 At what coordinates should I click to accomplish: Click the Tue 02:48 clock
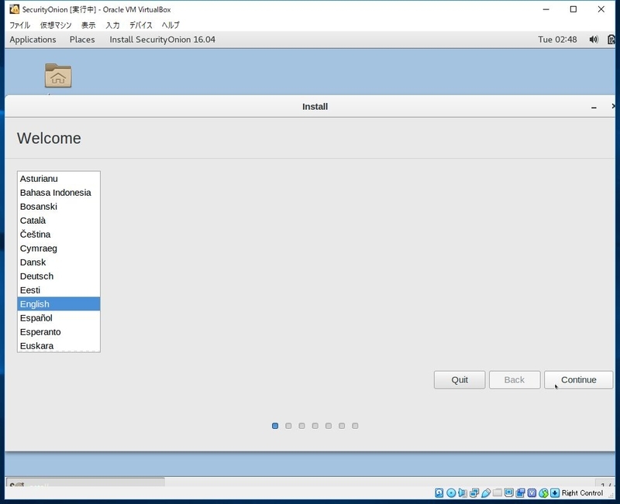[x=557, y=39]
